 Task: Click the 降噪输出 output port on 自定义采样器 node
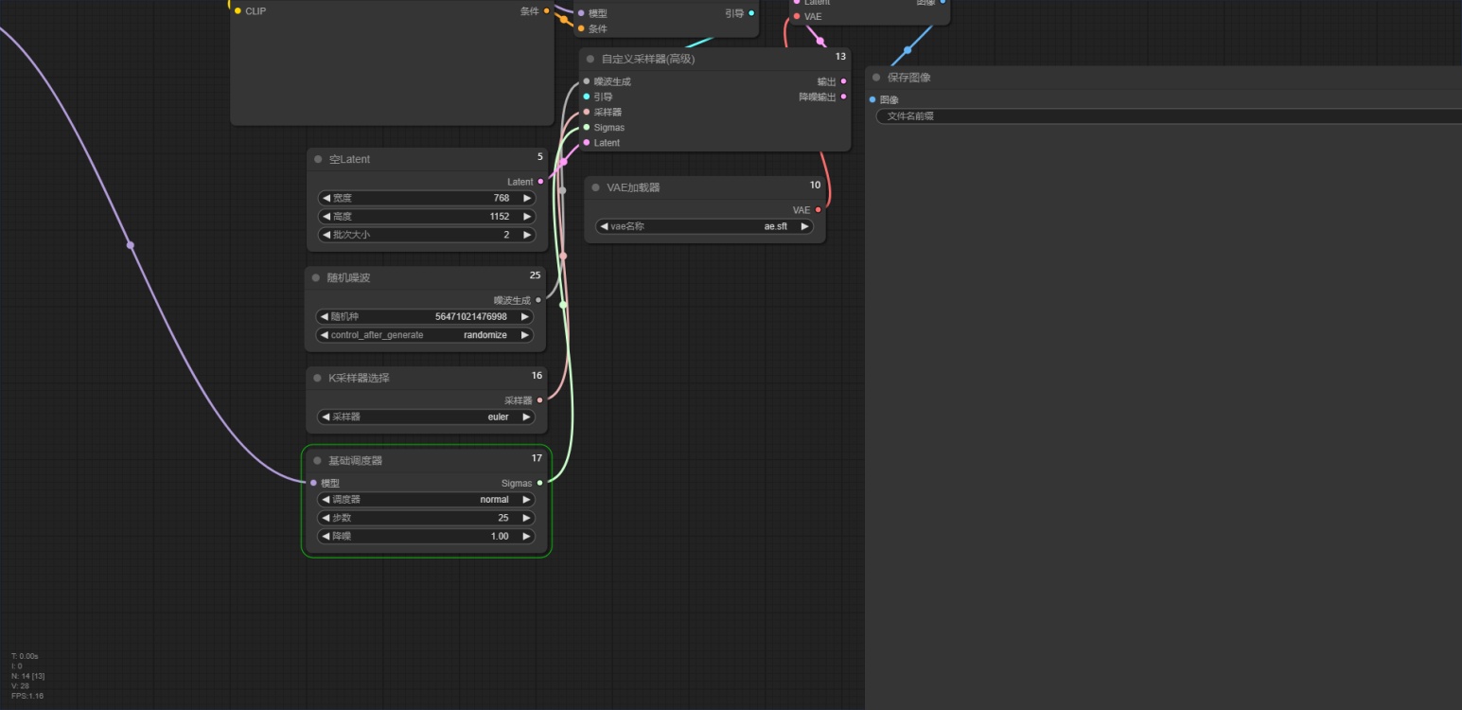click(x=843, y=97)
